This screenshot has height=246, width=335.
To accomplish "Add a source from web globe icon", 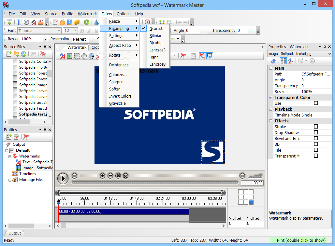I will click(23, 54).
